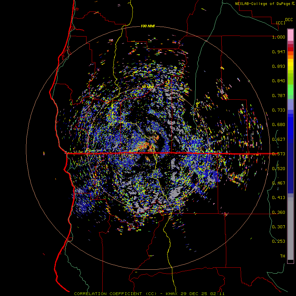
Task: Click the CORRELATION COEFFICIENT (CC) caption
Action: 115,294
